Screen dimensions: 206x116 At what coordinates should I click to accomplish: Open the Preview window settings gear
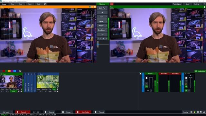click(x=95, y=7)
